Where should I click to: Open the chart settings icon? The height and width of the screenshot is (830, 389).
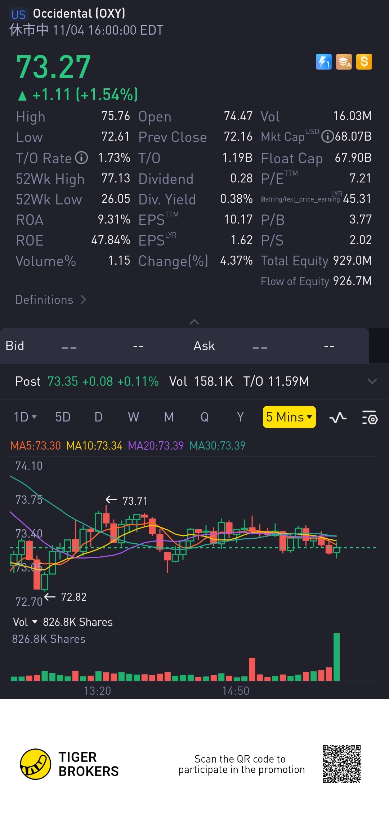pyautogui.click(x=370, y=418)
